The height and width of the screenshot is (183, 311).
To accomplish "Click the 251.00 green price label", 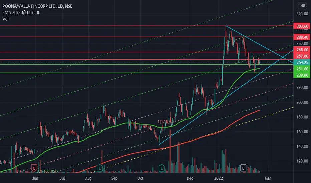I will click(302, 69).
